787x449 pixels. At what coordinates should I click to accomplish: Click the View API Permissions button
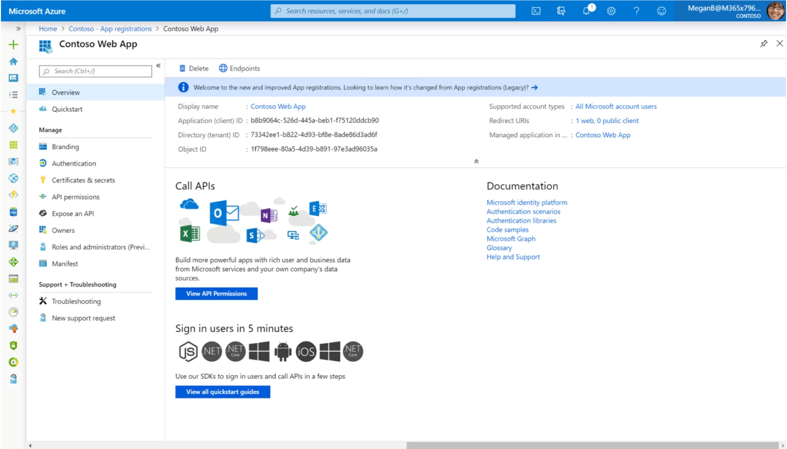[216, 294]
